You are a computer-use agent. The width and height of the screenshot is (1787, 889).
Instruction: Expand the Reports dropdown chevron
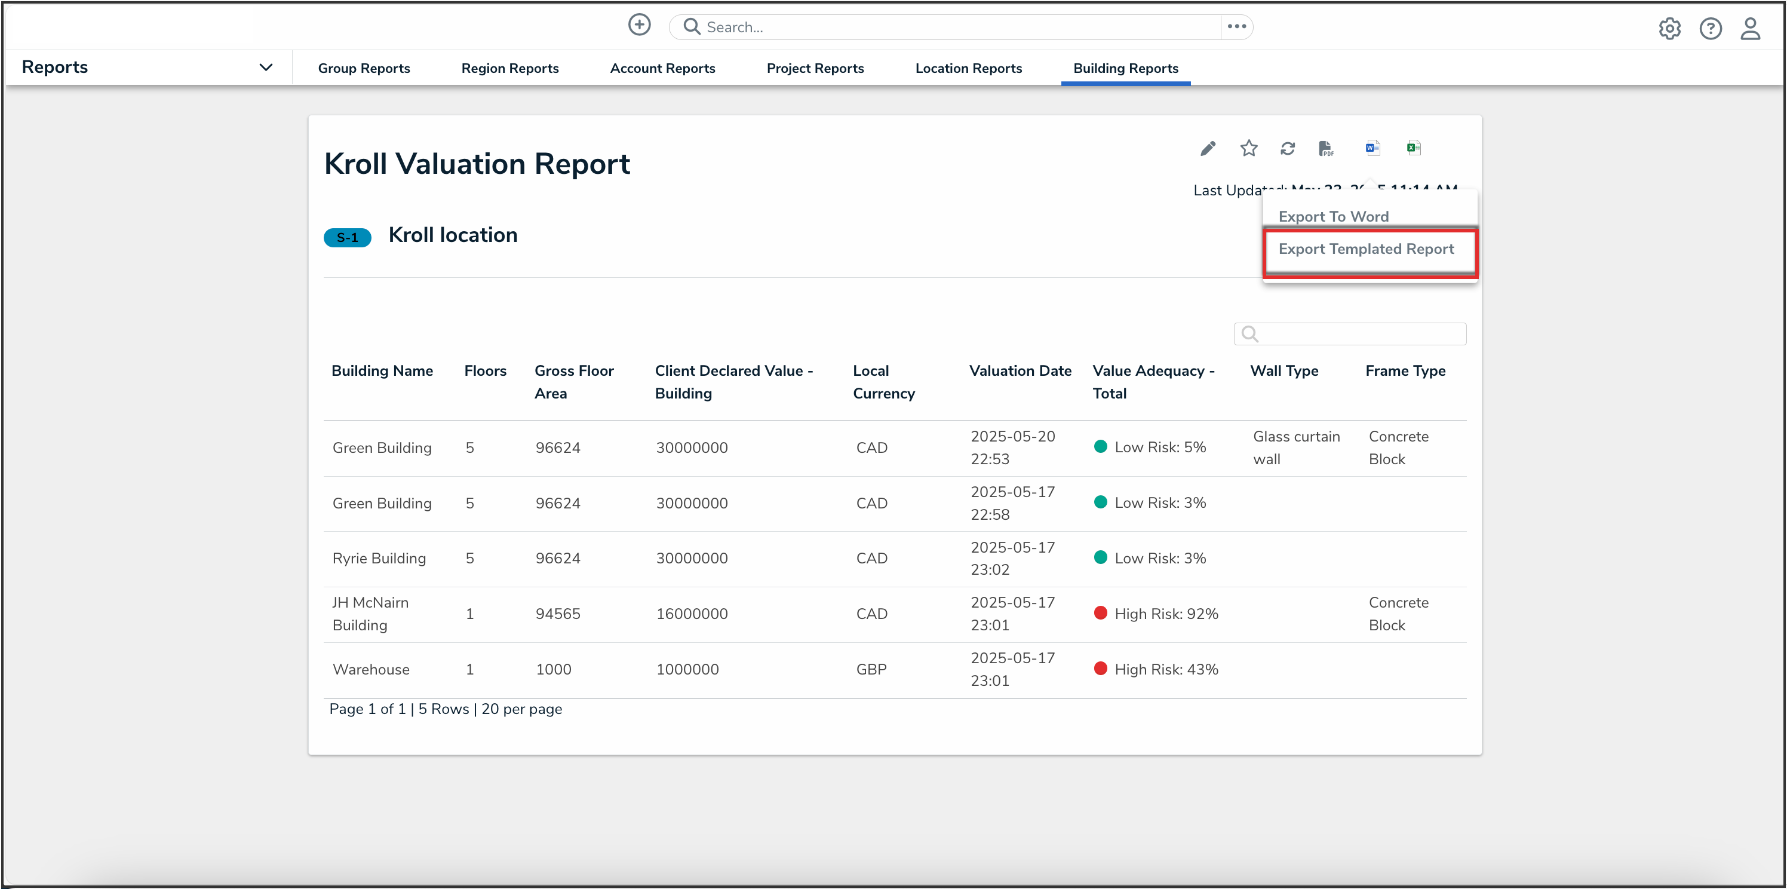(x=266, y=68)
